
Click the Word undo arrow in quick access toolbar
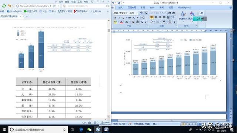(x=113, y=3)
